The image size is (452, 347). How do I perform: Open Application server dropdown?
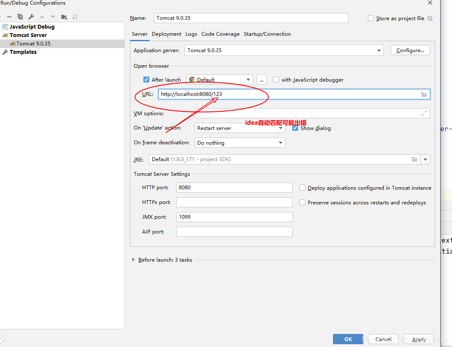coord(284,50)
